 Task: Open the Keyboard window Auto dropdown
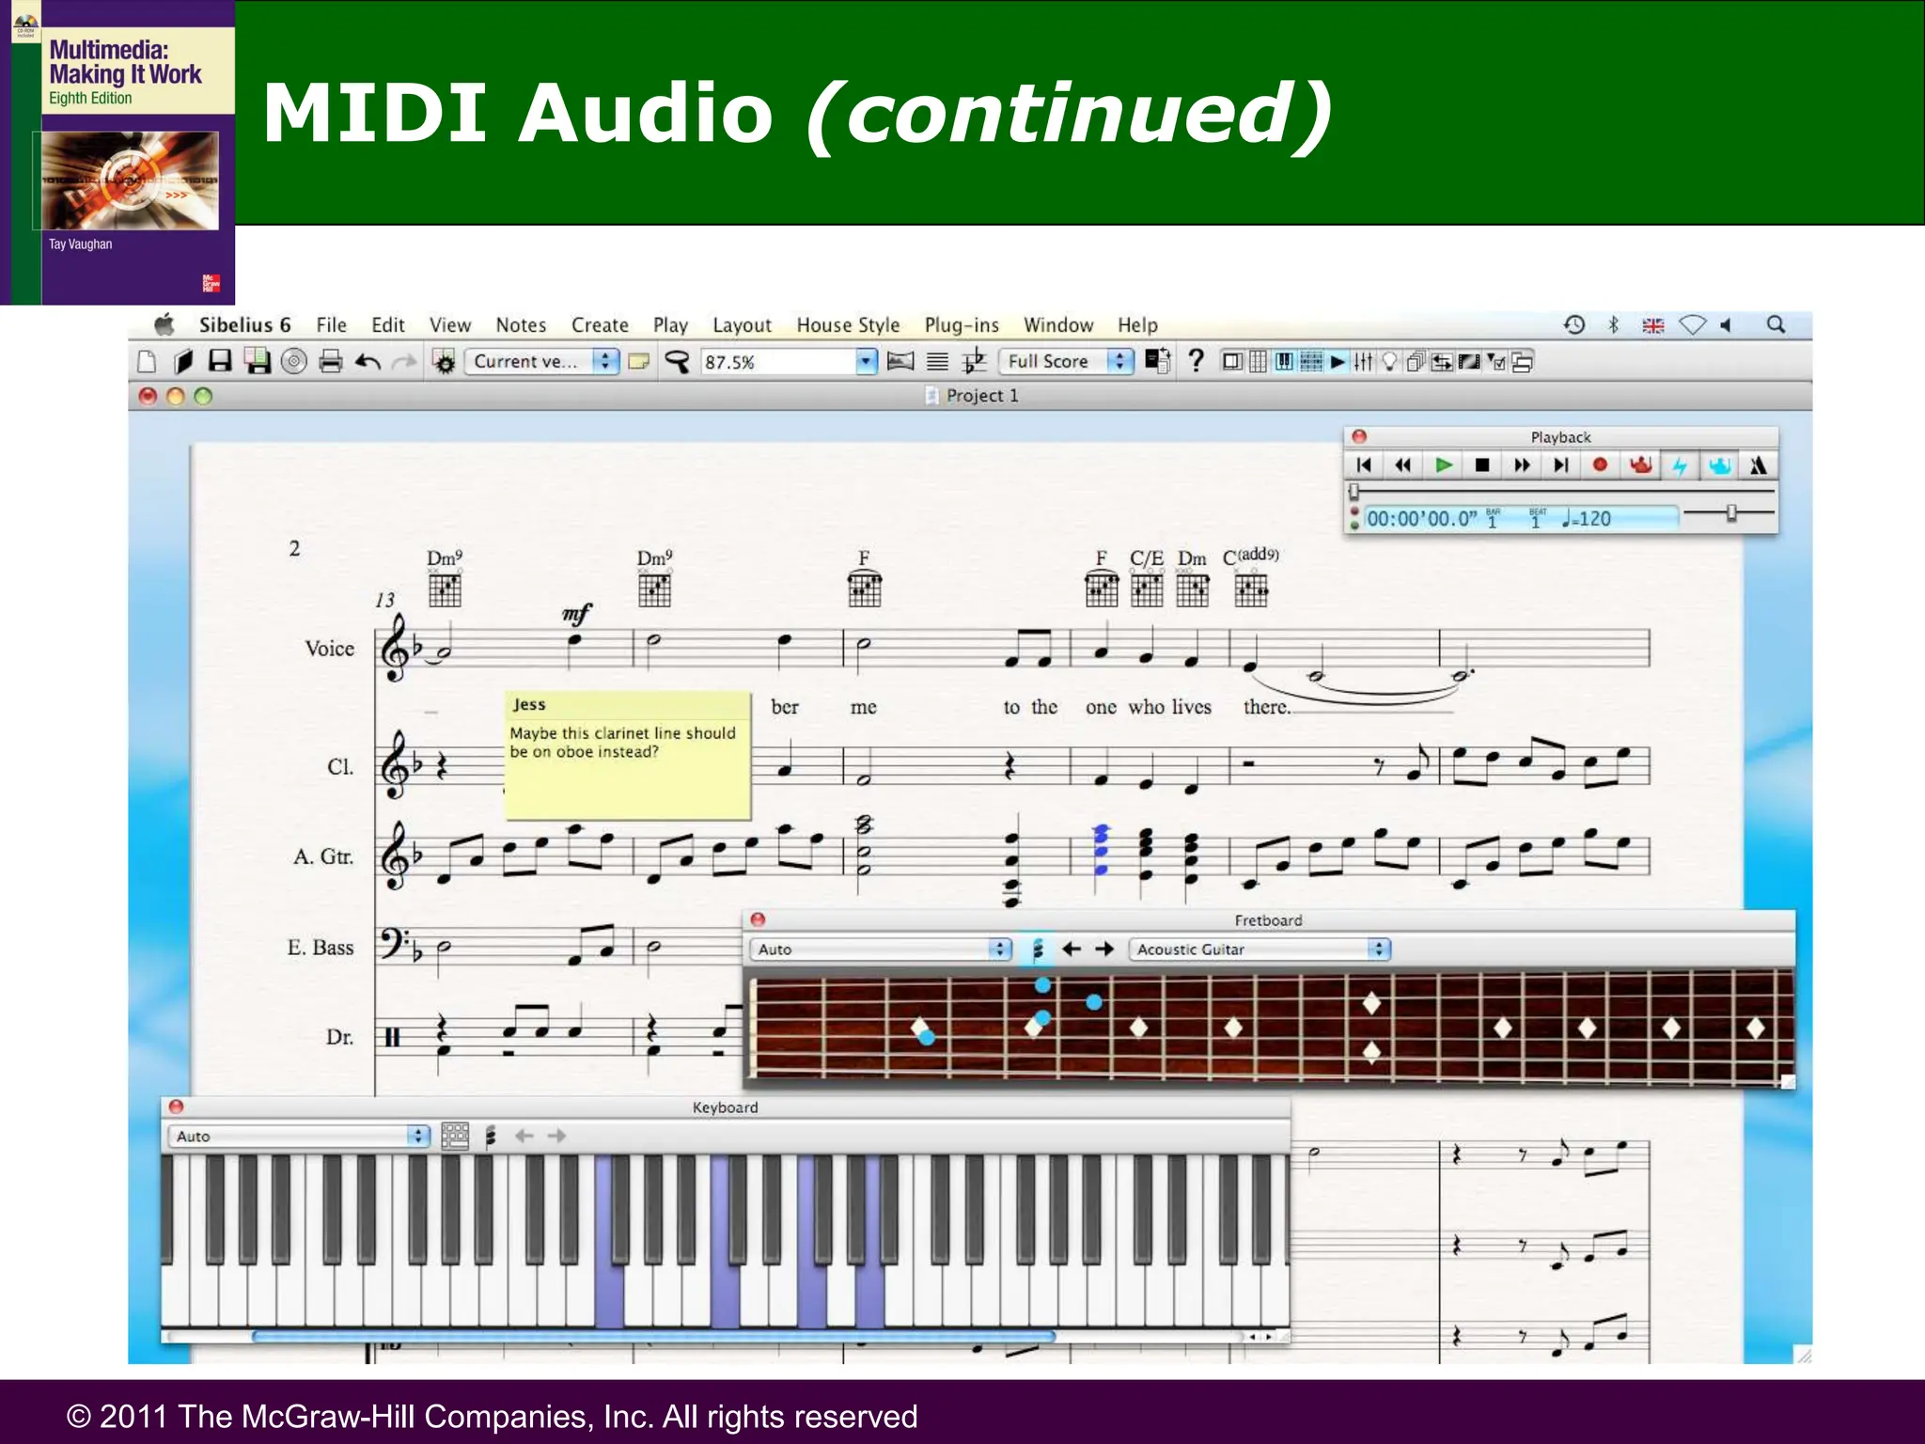(x=298, y=1136)
